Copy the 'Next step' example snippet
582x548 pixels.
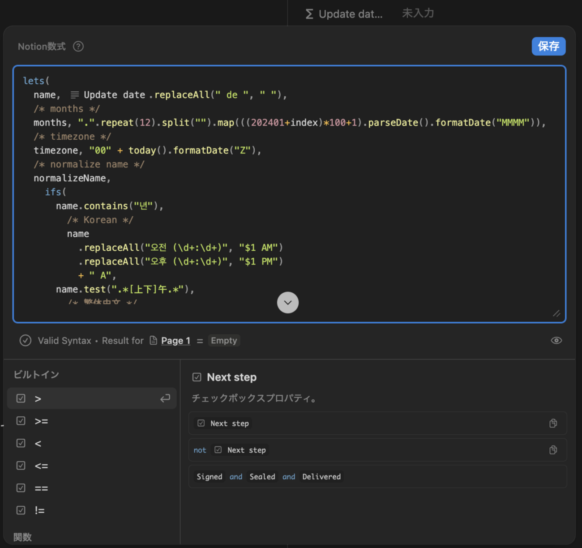tap(553, 423)
